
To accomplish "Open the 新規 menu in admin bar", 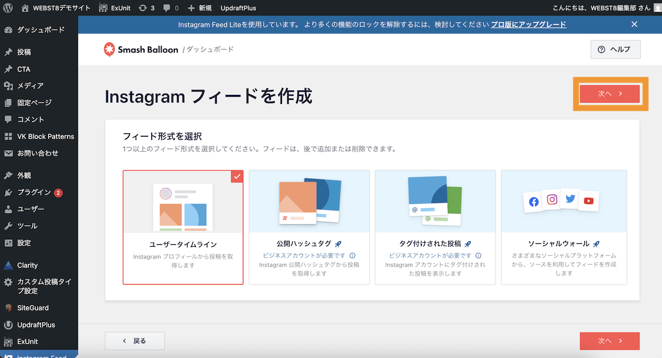I will click(199, 8).
